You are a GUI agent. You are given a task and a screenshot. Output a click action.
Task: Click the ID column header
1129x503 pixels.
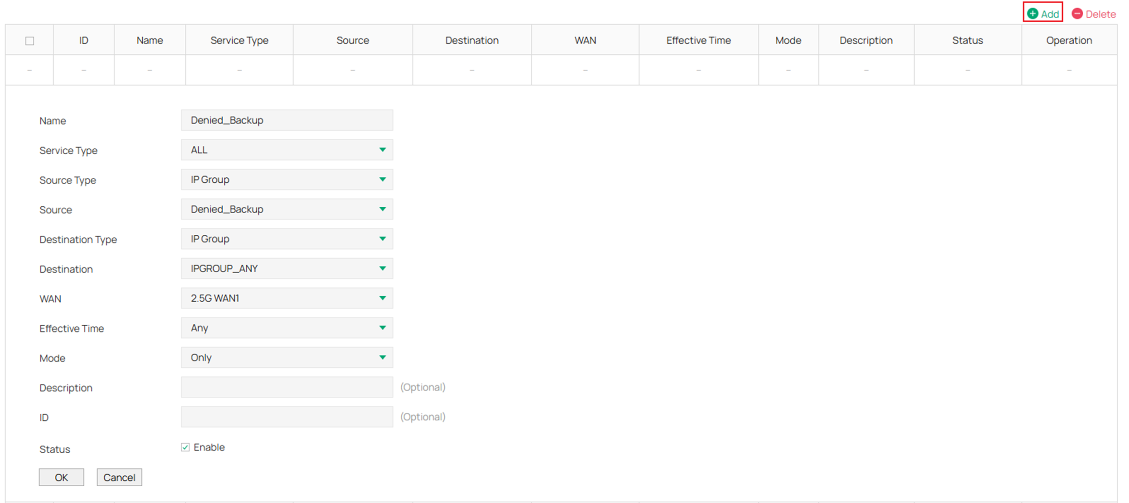pyautogui.click(x=84, y=40)
